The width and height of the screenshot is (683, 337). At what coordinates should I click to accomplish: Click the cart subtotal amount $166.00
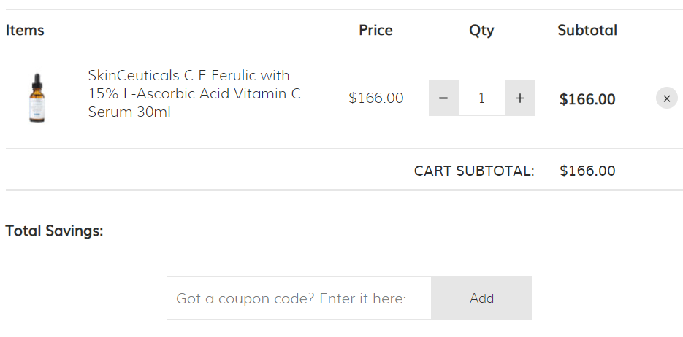coord(587,171)
